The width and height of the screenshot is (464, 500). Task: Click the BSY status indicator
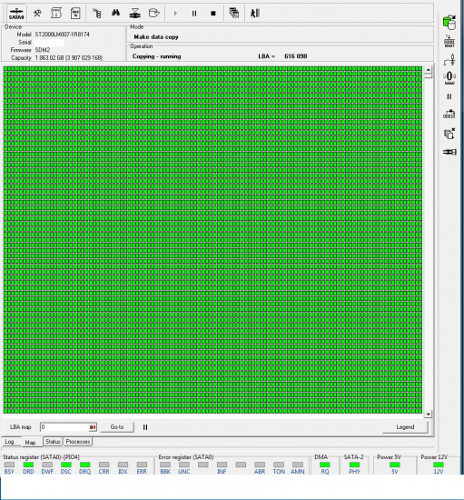coord(9,465)
